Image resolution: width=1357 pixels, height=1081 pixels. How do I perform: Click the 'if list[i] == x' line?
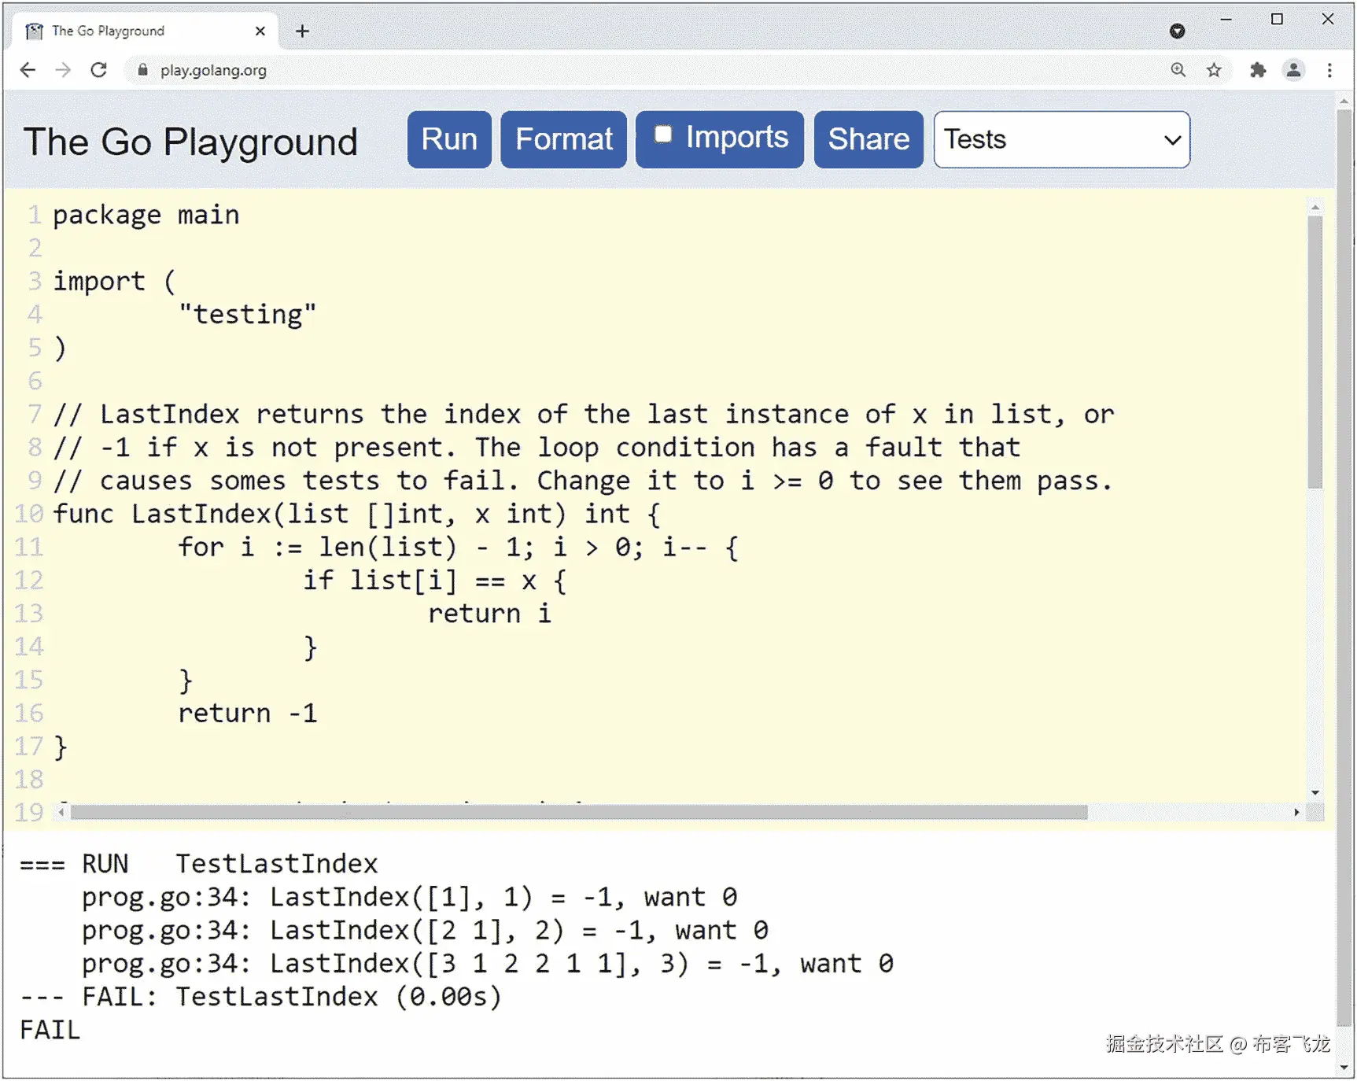click(x=435, y=581)
